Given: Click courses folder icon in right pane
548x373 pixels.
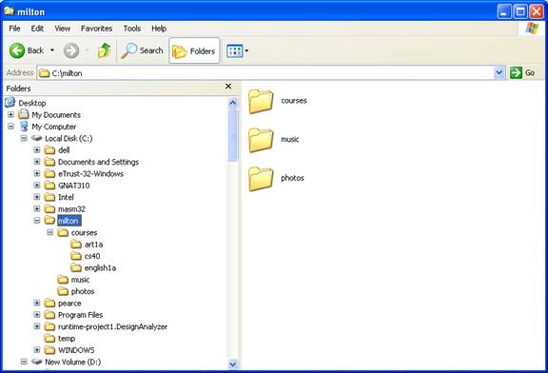Looking at the screenshot, I should coord(261,102).
